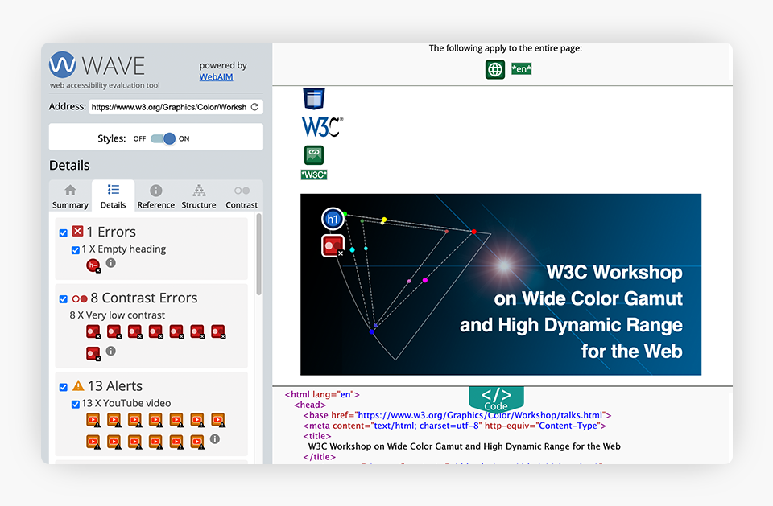Click the h1 heading icon on the banner
The image size is (773, 506).
[333, 219]
